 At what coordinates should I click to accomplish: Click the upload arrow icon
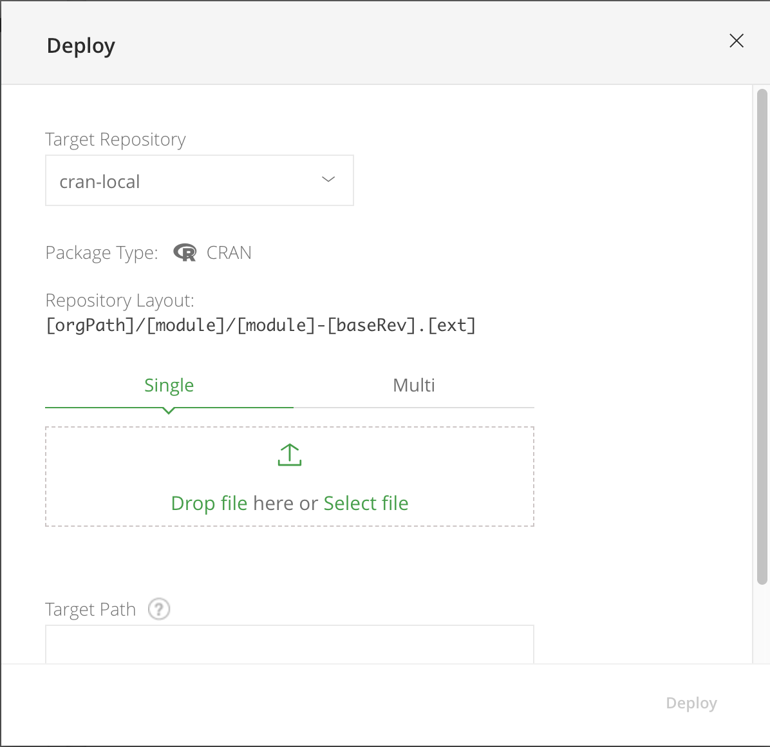click(290, 455)
